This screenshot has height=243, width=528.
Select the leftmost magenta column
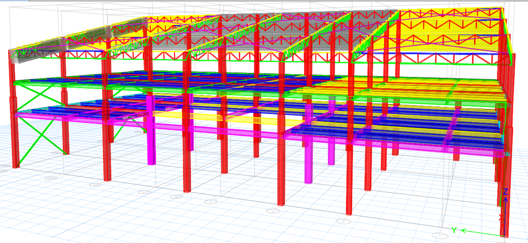tap(151, 132)
